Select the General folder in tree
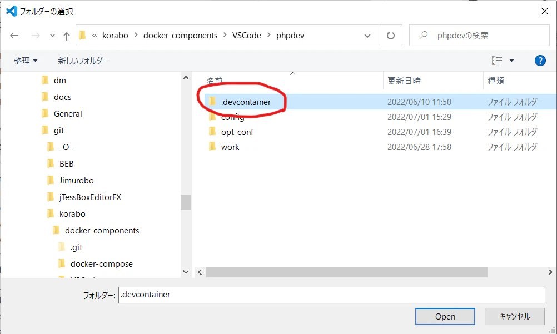Screen dimensions: 557x334 point(68,114)
